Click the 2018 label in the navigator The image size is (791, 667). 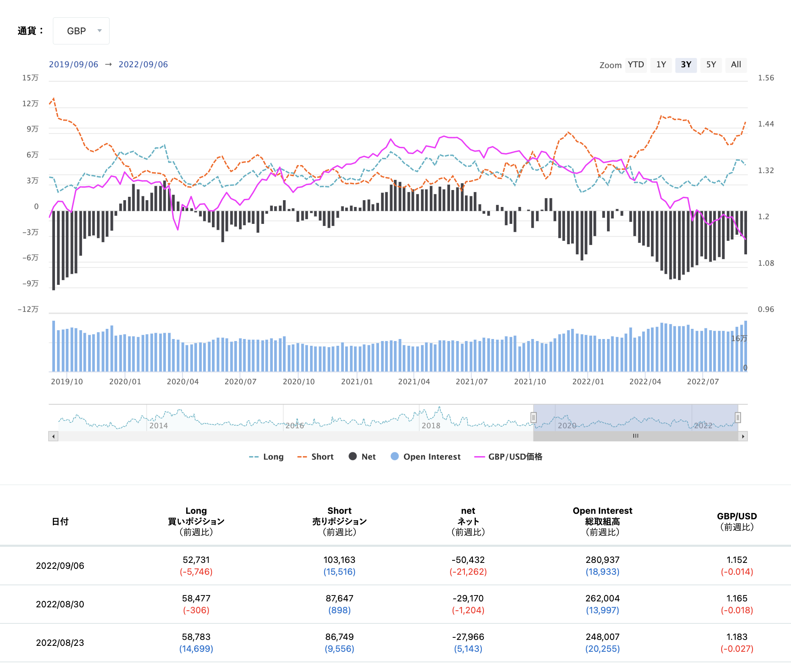coord(431,426)
